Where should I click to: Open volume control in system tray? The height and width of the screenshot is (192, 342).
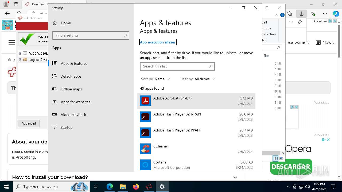308,187
